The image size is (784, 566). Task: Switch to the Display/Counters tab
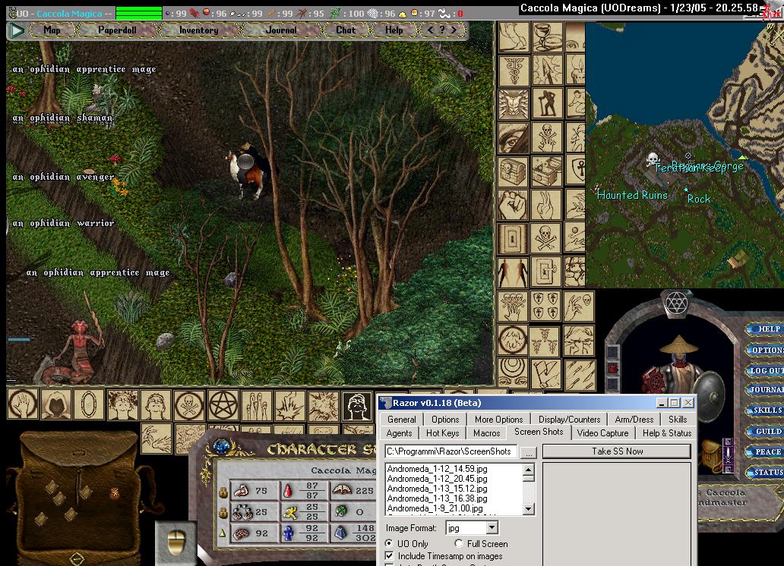pos(569,419)
